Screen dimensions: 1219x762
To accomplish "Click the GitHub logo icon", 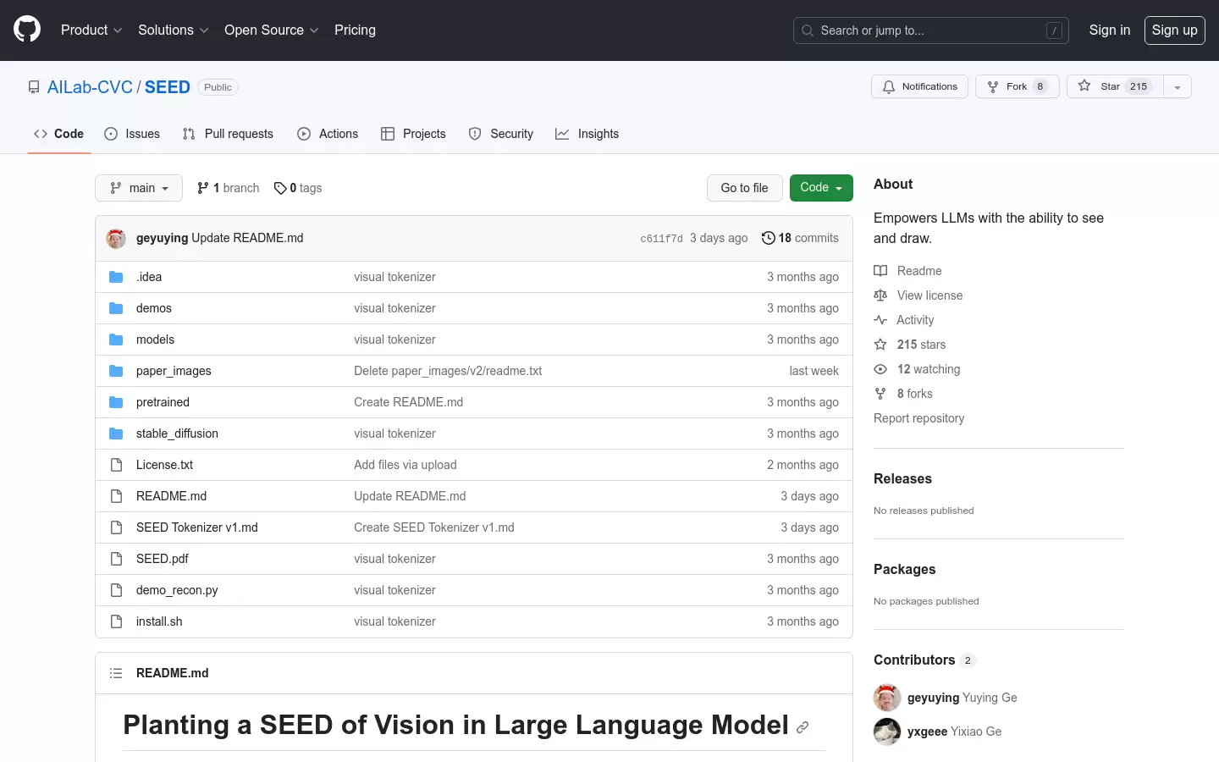I will (x=27, y=30).
